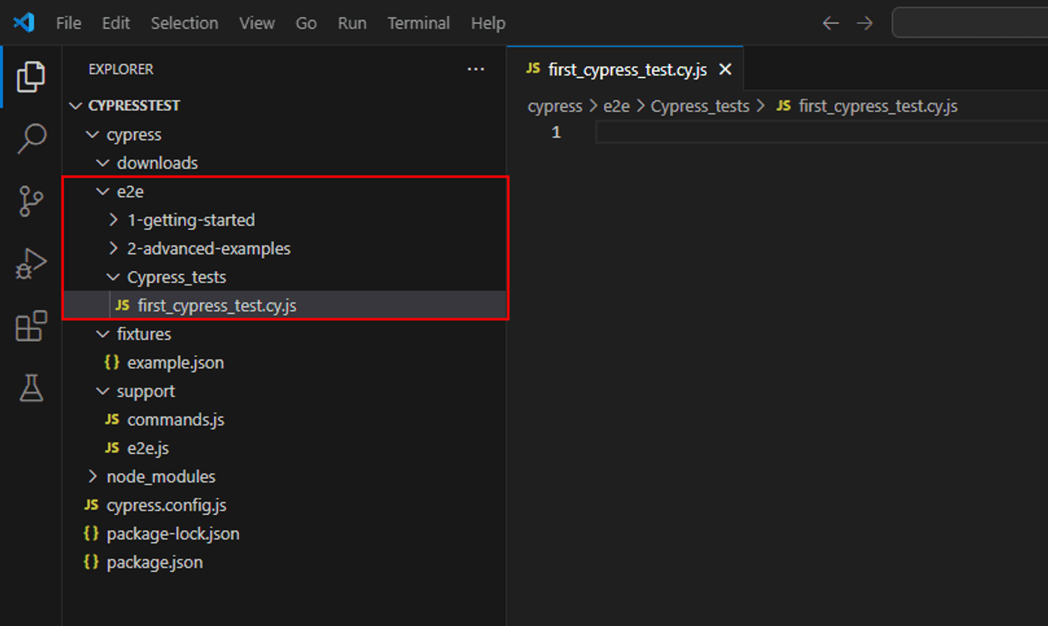Open the Run and Debug view
Screen dimensions: 1048x626
[x=31, y=264]
